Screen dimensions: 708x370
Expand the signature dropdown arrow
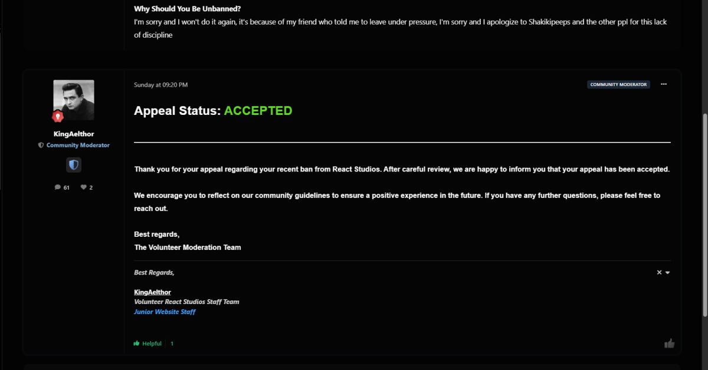(668, 272)
